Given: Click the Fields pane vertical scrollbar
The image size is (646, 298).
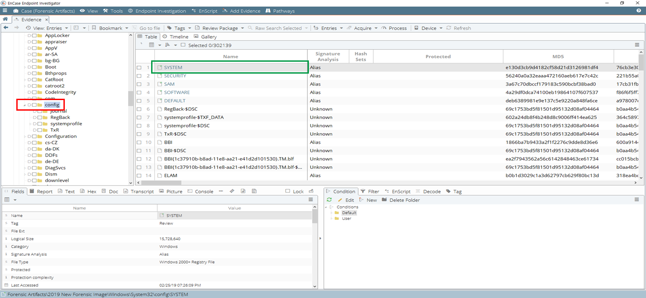Looking at the screenshot, I should click(x=315, y=216).
